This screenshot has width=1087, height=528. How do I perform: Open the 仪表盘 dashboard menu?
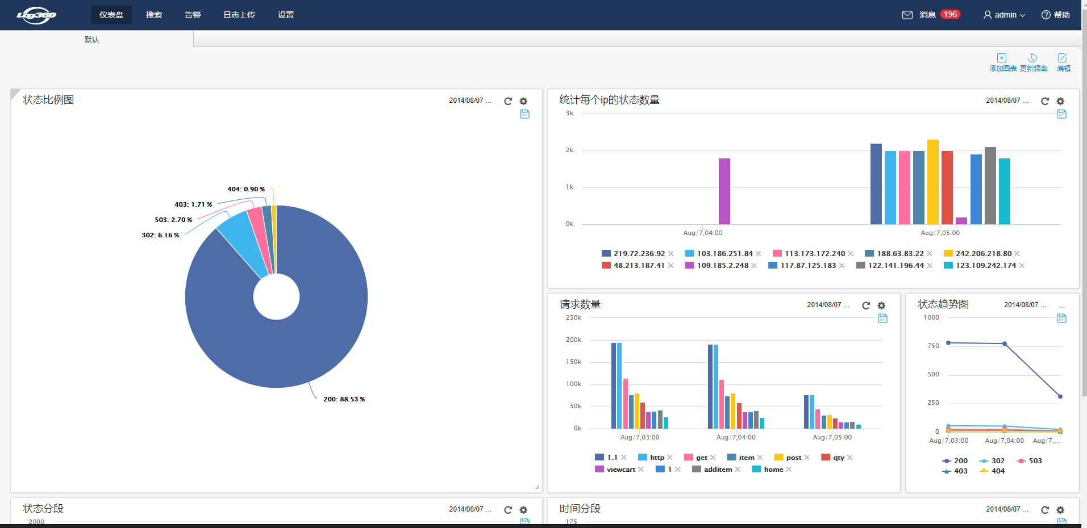click(x=111, y=15)
